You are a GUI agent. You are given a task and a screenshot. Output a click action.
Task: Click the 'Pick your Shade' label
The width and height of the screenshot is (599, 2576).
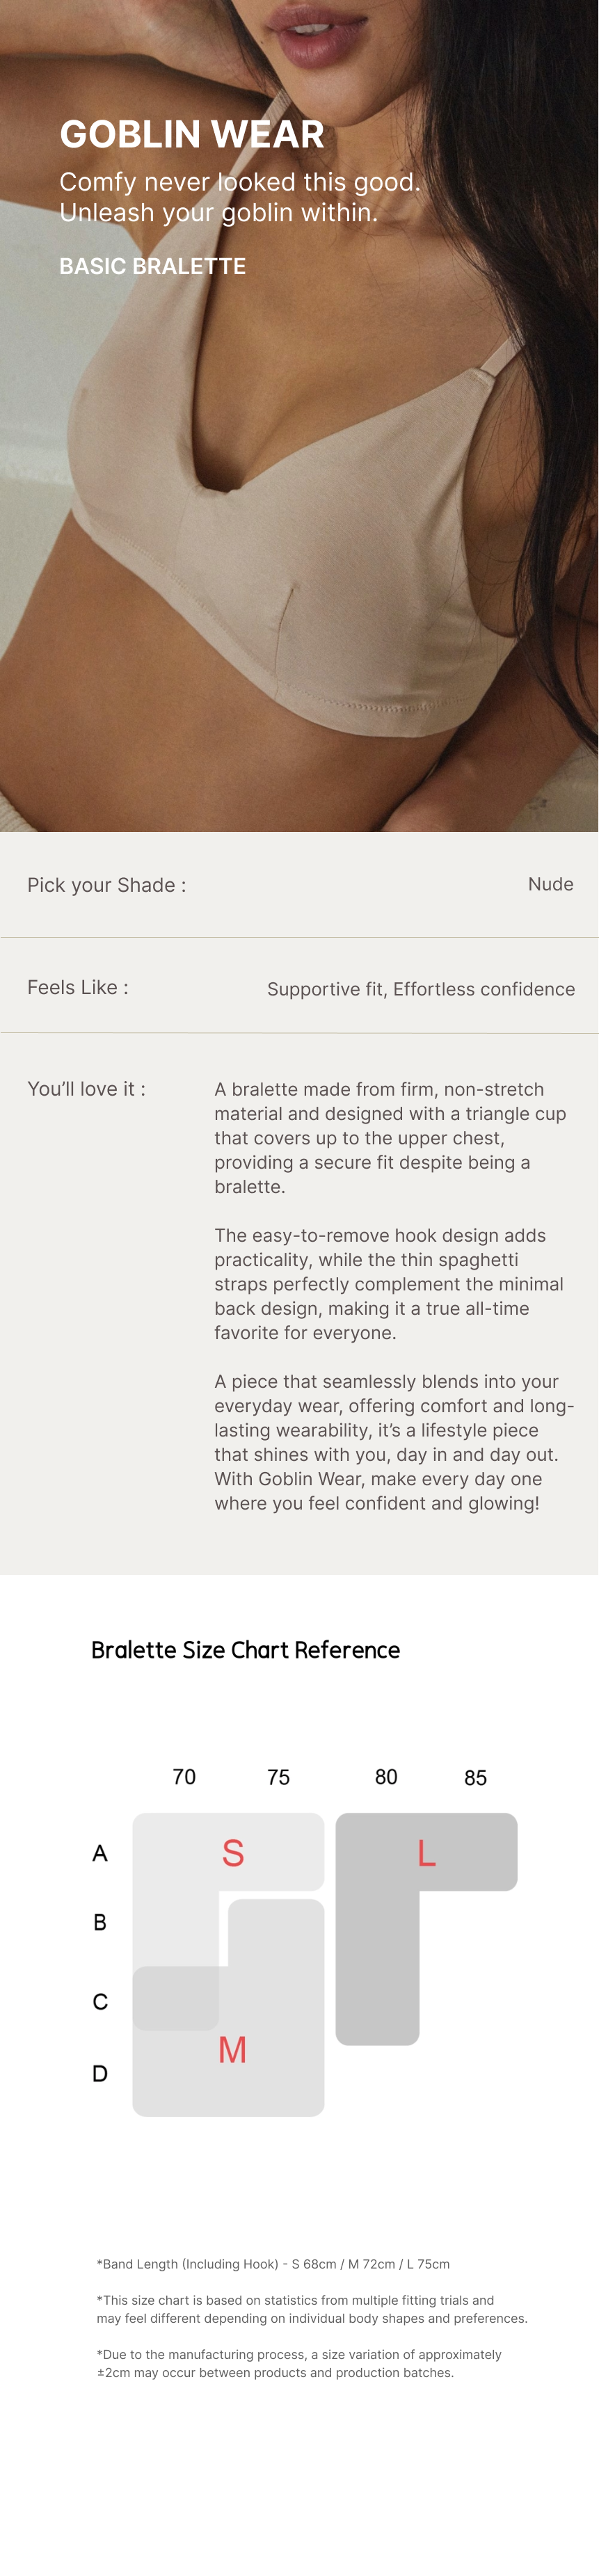[106, 885]
